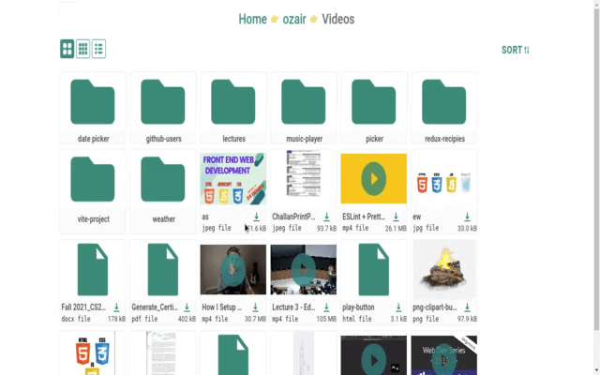The height and width of the screenshot is (375, 600).
Task: Open the Fall 2021_CS2 document icon
Action: [x=93, y=269]
